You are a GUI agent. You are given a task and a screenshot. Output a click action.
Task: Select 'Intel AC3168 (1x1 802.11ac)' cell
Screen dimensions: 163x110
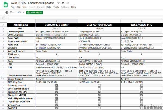(99, 67)
